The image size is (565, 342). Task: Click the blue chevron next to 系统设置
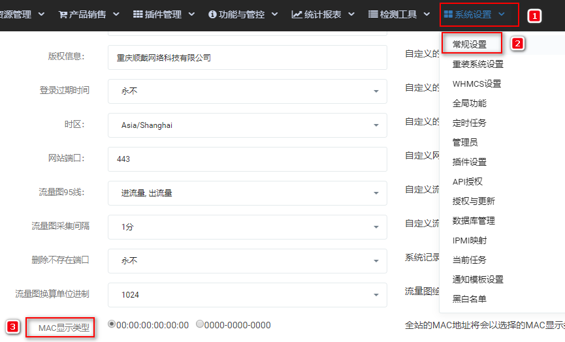(502, 14)
